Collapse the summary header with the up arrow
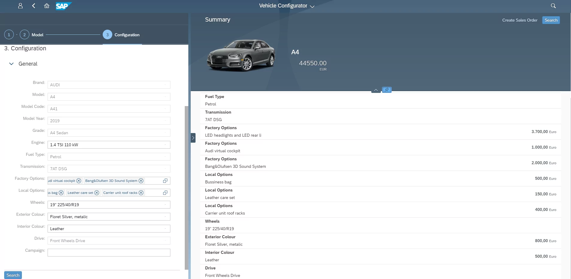571x279 pixels. click(x=376, y=90)
